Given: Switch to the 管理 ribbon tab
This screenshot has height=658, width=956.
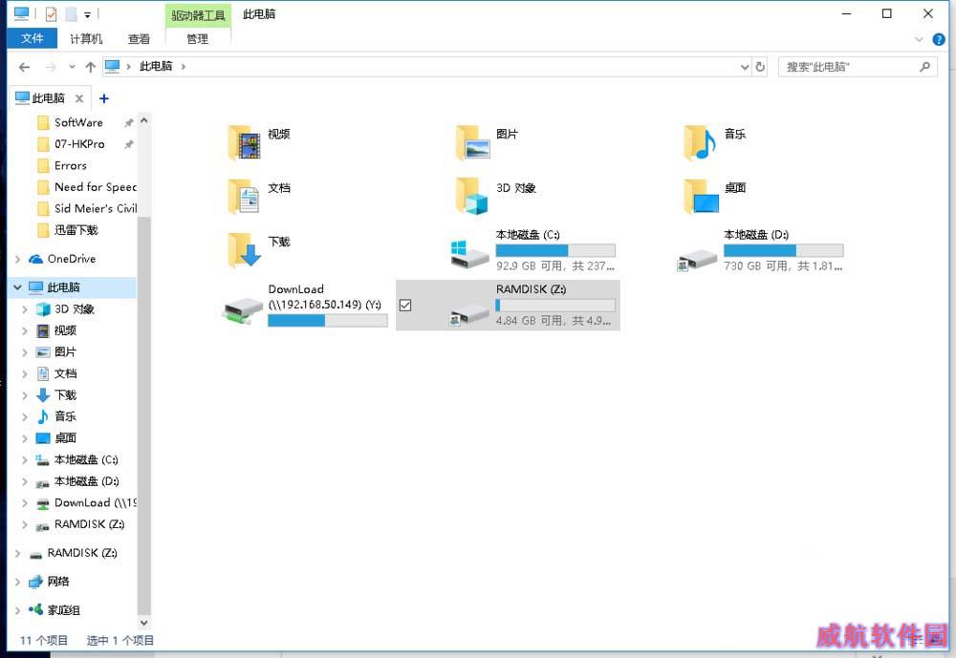Looking at the screenshot, I should (198, 39).
